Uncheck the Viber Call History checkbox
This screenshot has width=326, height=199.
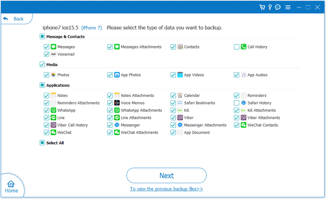coord(47,125)
